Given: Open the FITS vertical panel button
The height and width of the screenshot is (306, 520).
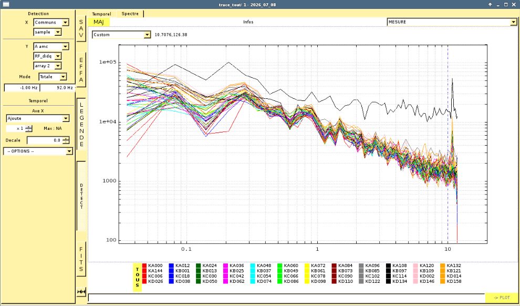Looking at the screenshot, I should click(x=81, y=259).
